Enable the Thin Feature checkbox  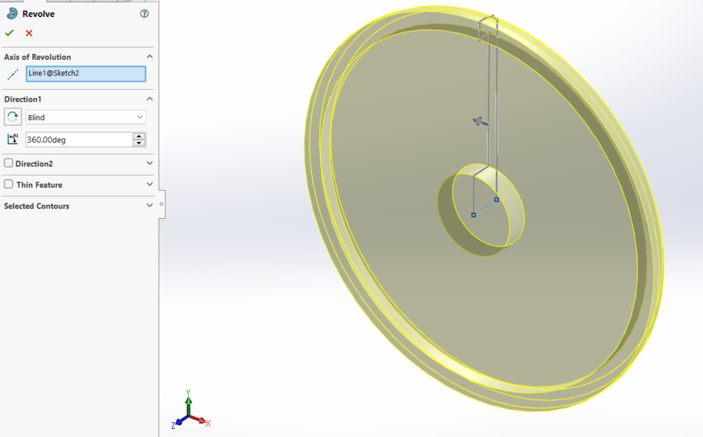pos(9,184)
